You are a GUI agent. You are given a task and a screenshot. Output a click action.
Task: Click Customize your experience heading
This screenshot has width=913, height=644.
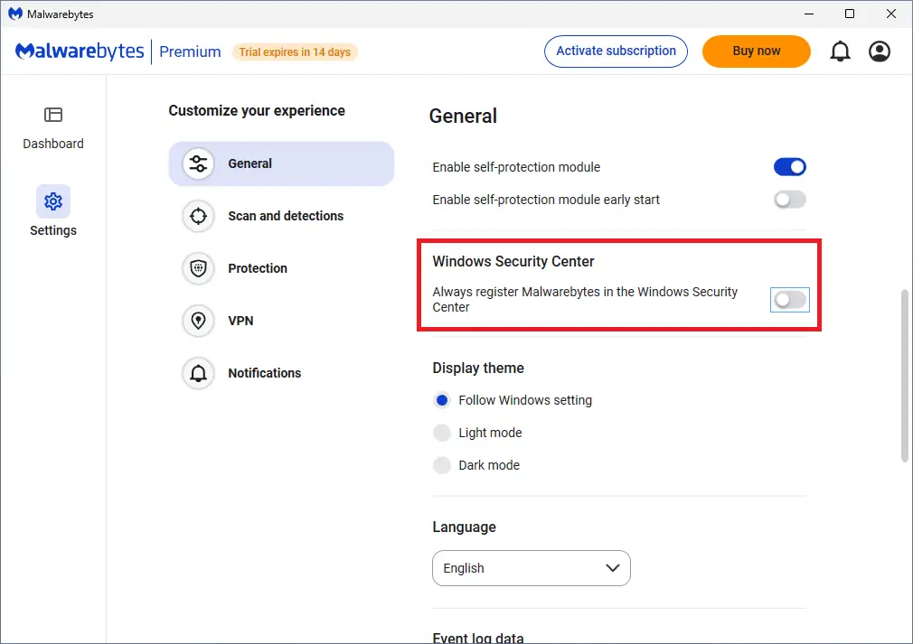tap(257, 110)
